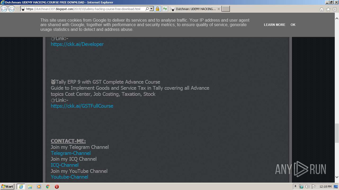
Task: Click the search magnifier in address bar
Action: (x=147, y=9)
